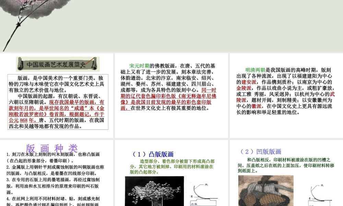Click the bordered text box about 版画的起源
The height and width of the screenshot is (206, 343).
point(58,102)
